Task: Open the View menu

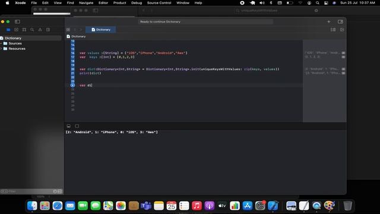Action: click(x=58, y=3)
